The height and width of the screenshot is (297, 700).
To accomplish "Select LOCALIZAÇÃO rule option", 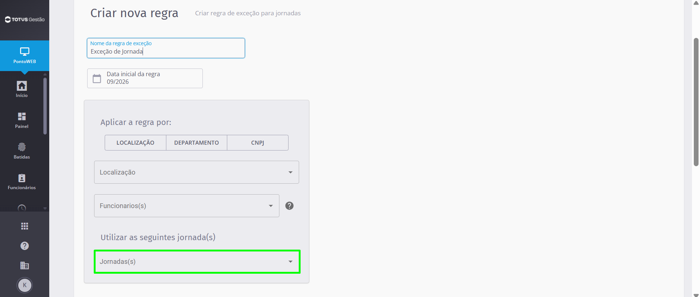I will point(135,142).
